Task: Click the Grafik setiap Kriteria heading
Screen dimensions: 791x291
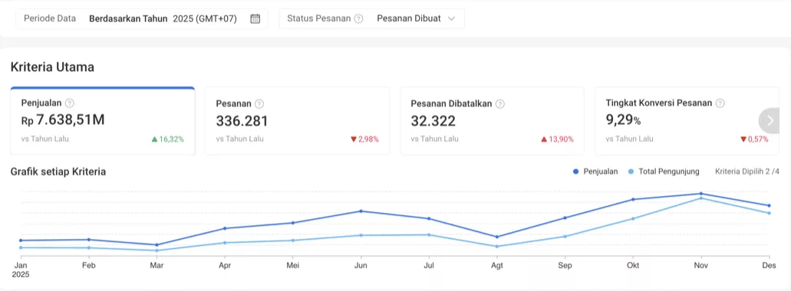Action: [x=58, y=172]
